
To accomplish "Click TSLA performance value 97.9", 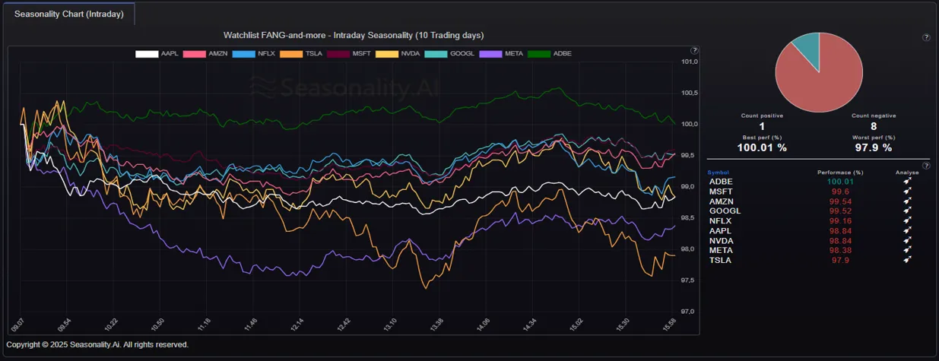I will [840, 260].
